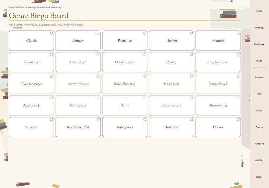This screenshot has height=188, width=269.
Task: Click the Sci-fi label
Action: [x=125, y=105]
